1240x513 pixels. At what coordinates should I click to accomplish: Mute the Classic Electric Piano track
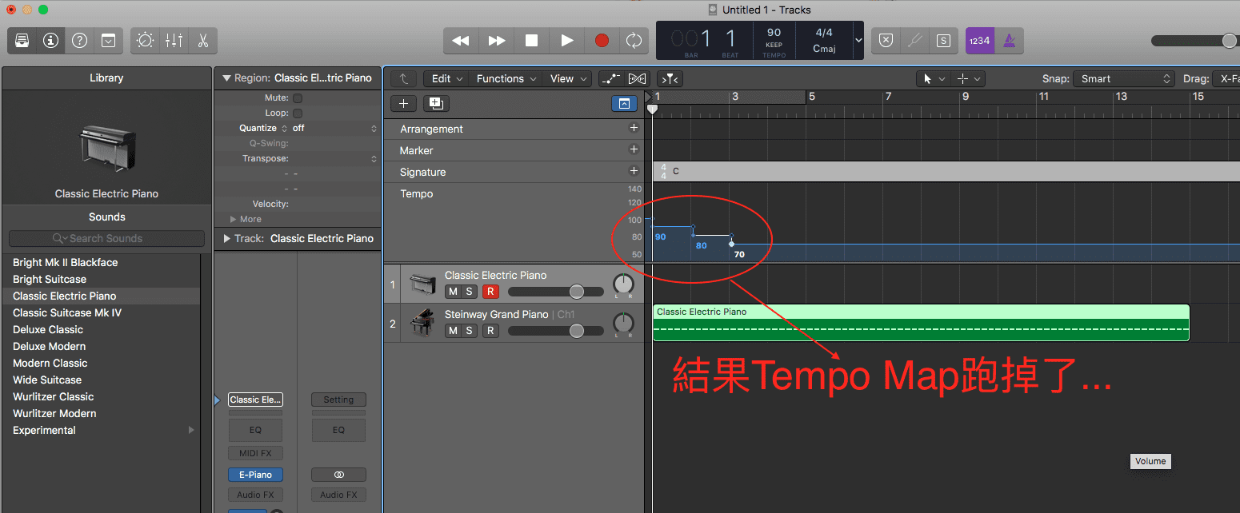click(453, 292)
